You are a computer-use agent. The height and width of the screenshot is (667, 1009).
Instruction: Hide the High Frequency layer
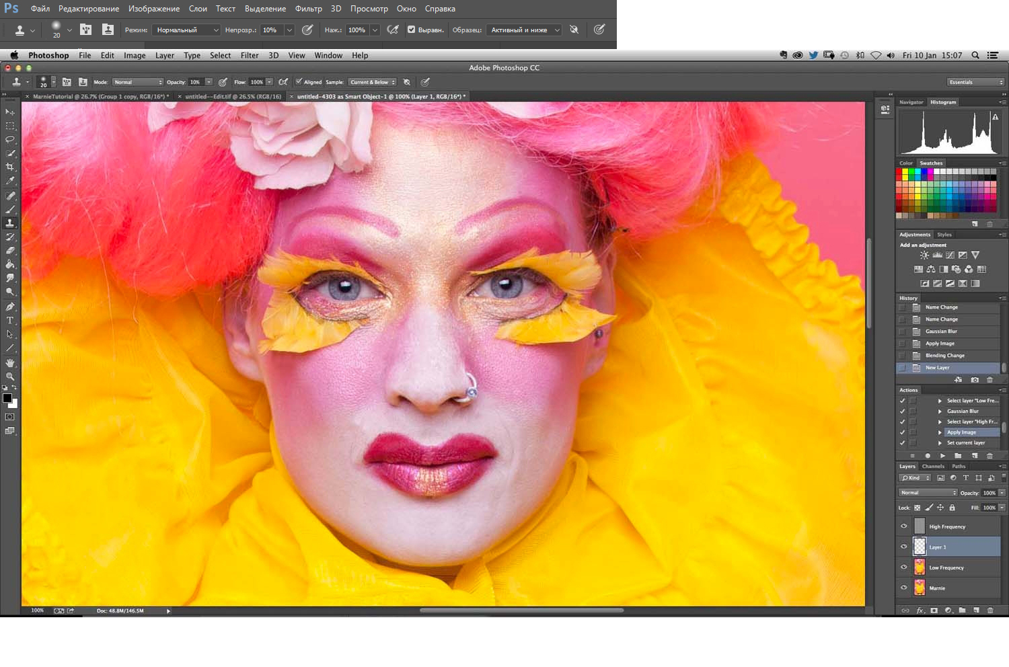904,526
